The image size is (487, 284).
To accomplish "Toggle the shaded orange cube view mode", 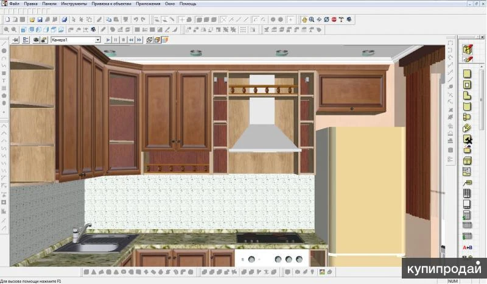I will (x=157, y=40).
